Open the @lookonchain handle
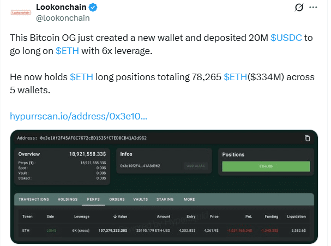Screen dimensions: 331x246 tap(63, 18)
